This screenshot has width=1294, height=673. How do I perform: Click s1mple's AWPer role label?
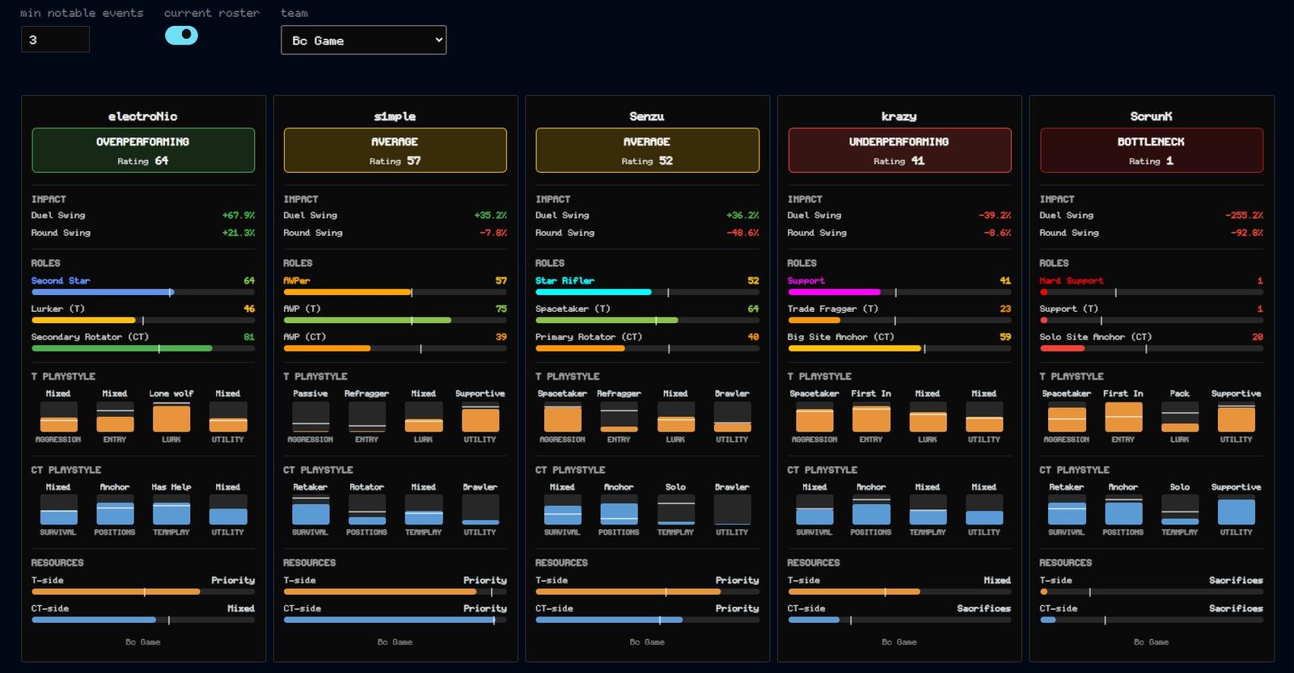(x=297, y=280)
